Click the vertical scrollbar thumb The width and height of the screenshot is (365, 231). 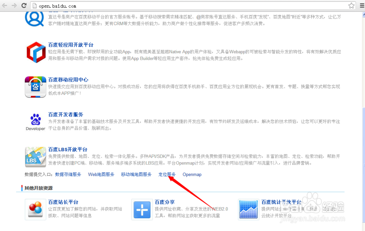click(364, 165)
